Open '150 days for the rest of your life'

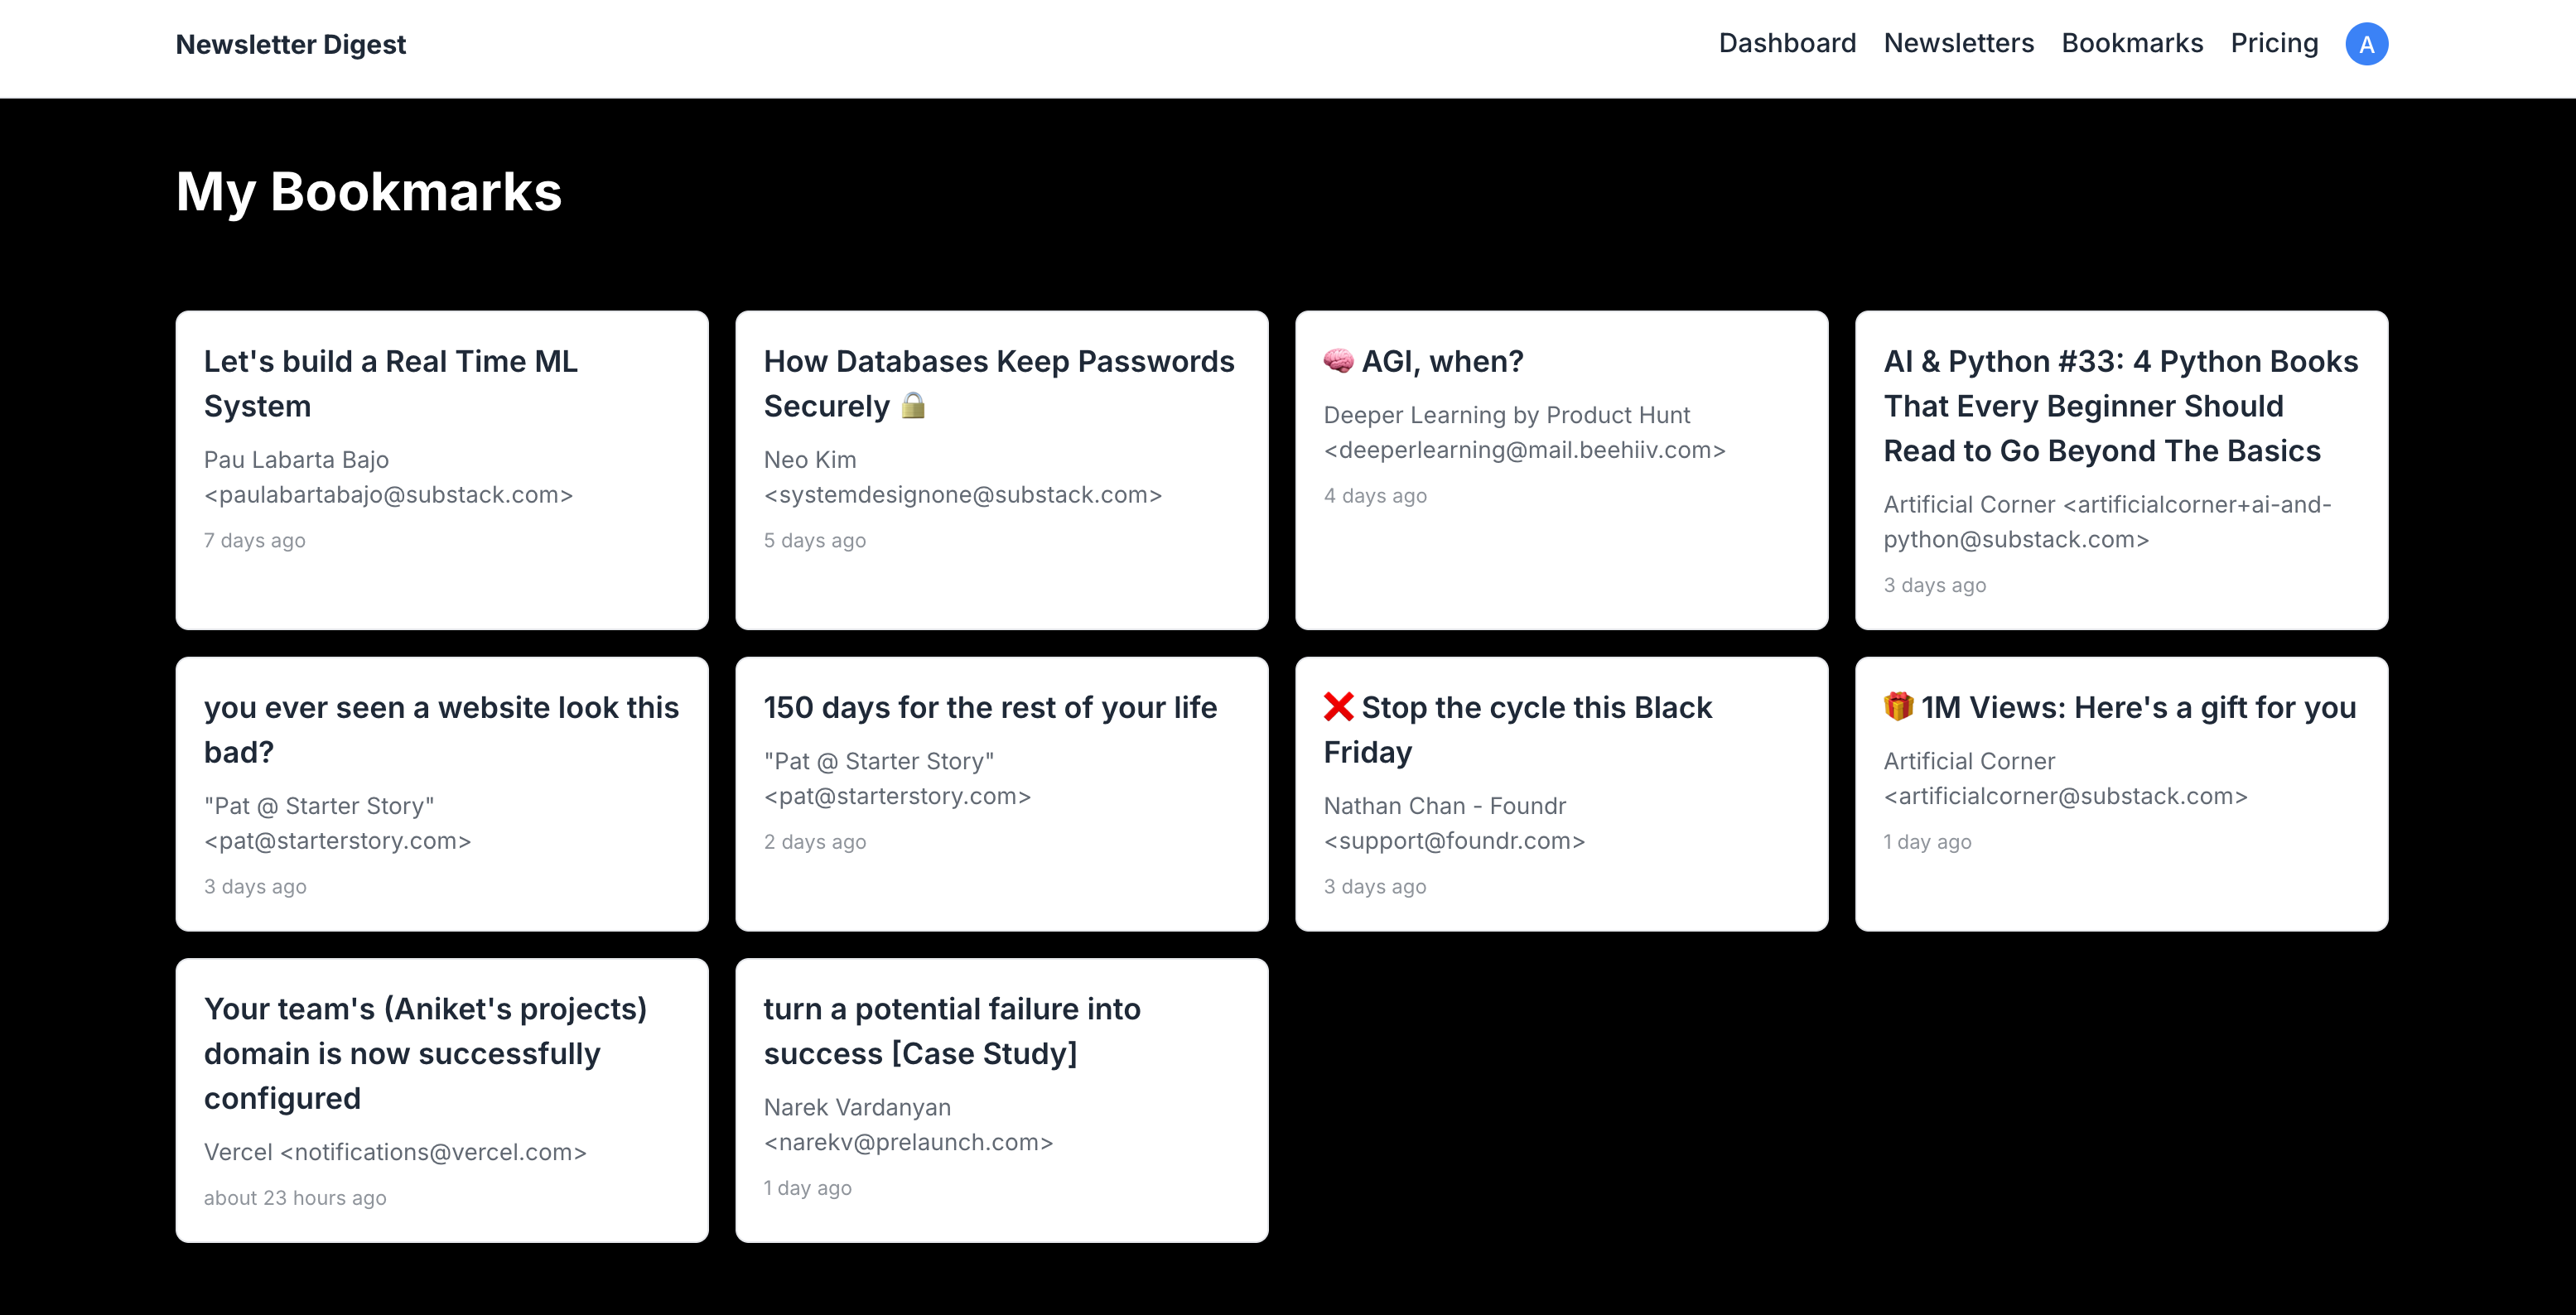point(1002,794)
